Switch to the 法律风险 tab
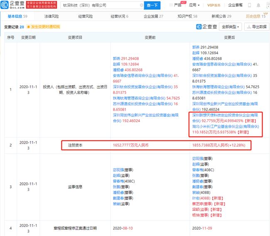The width and height of the screenshot is (270, 236). click(52, 16)
